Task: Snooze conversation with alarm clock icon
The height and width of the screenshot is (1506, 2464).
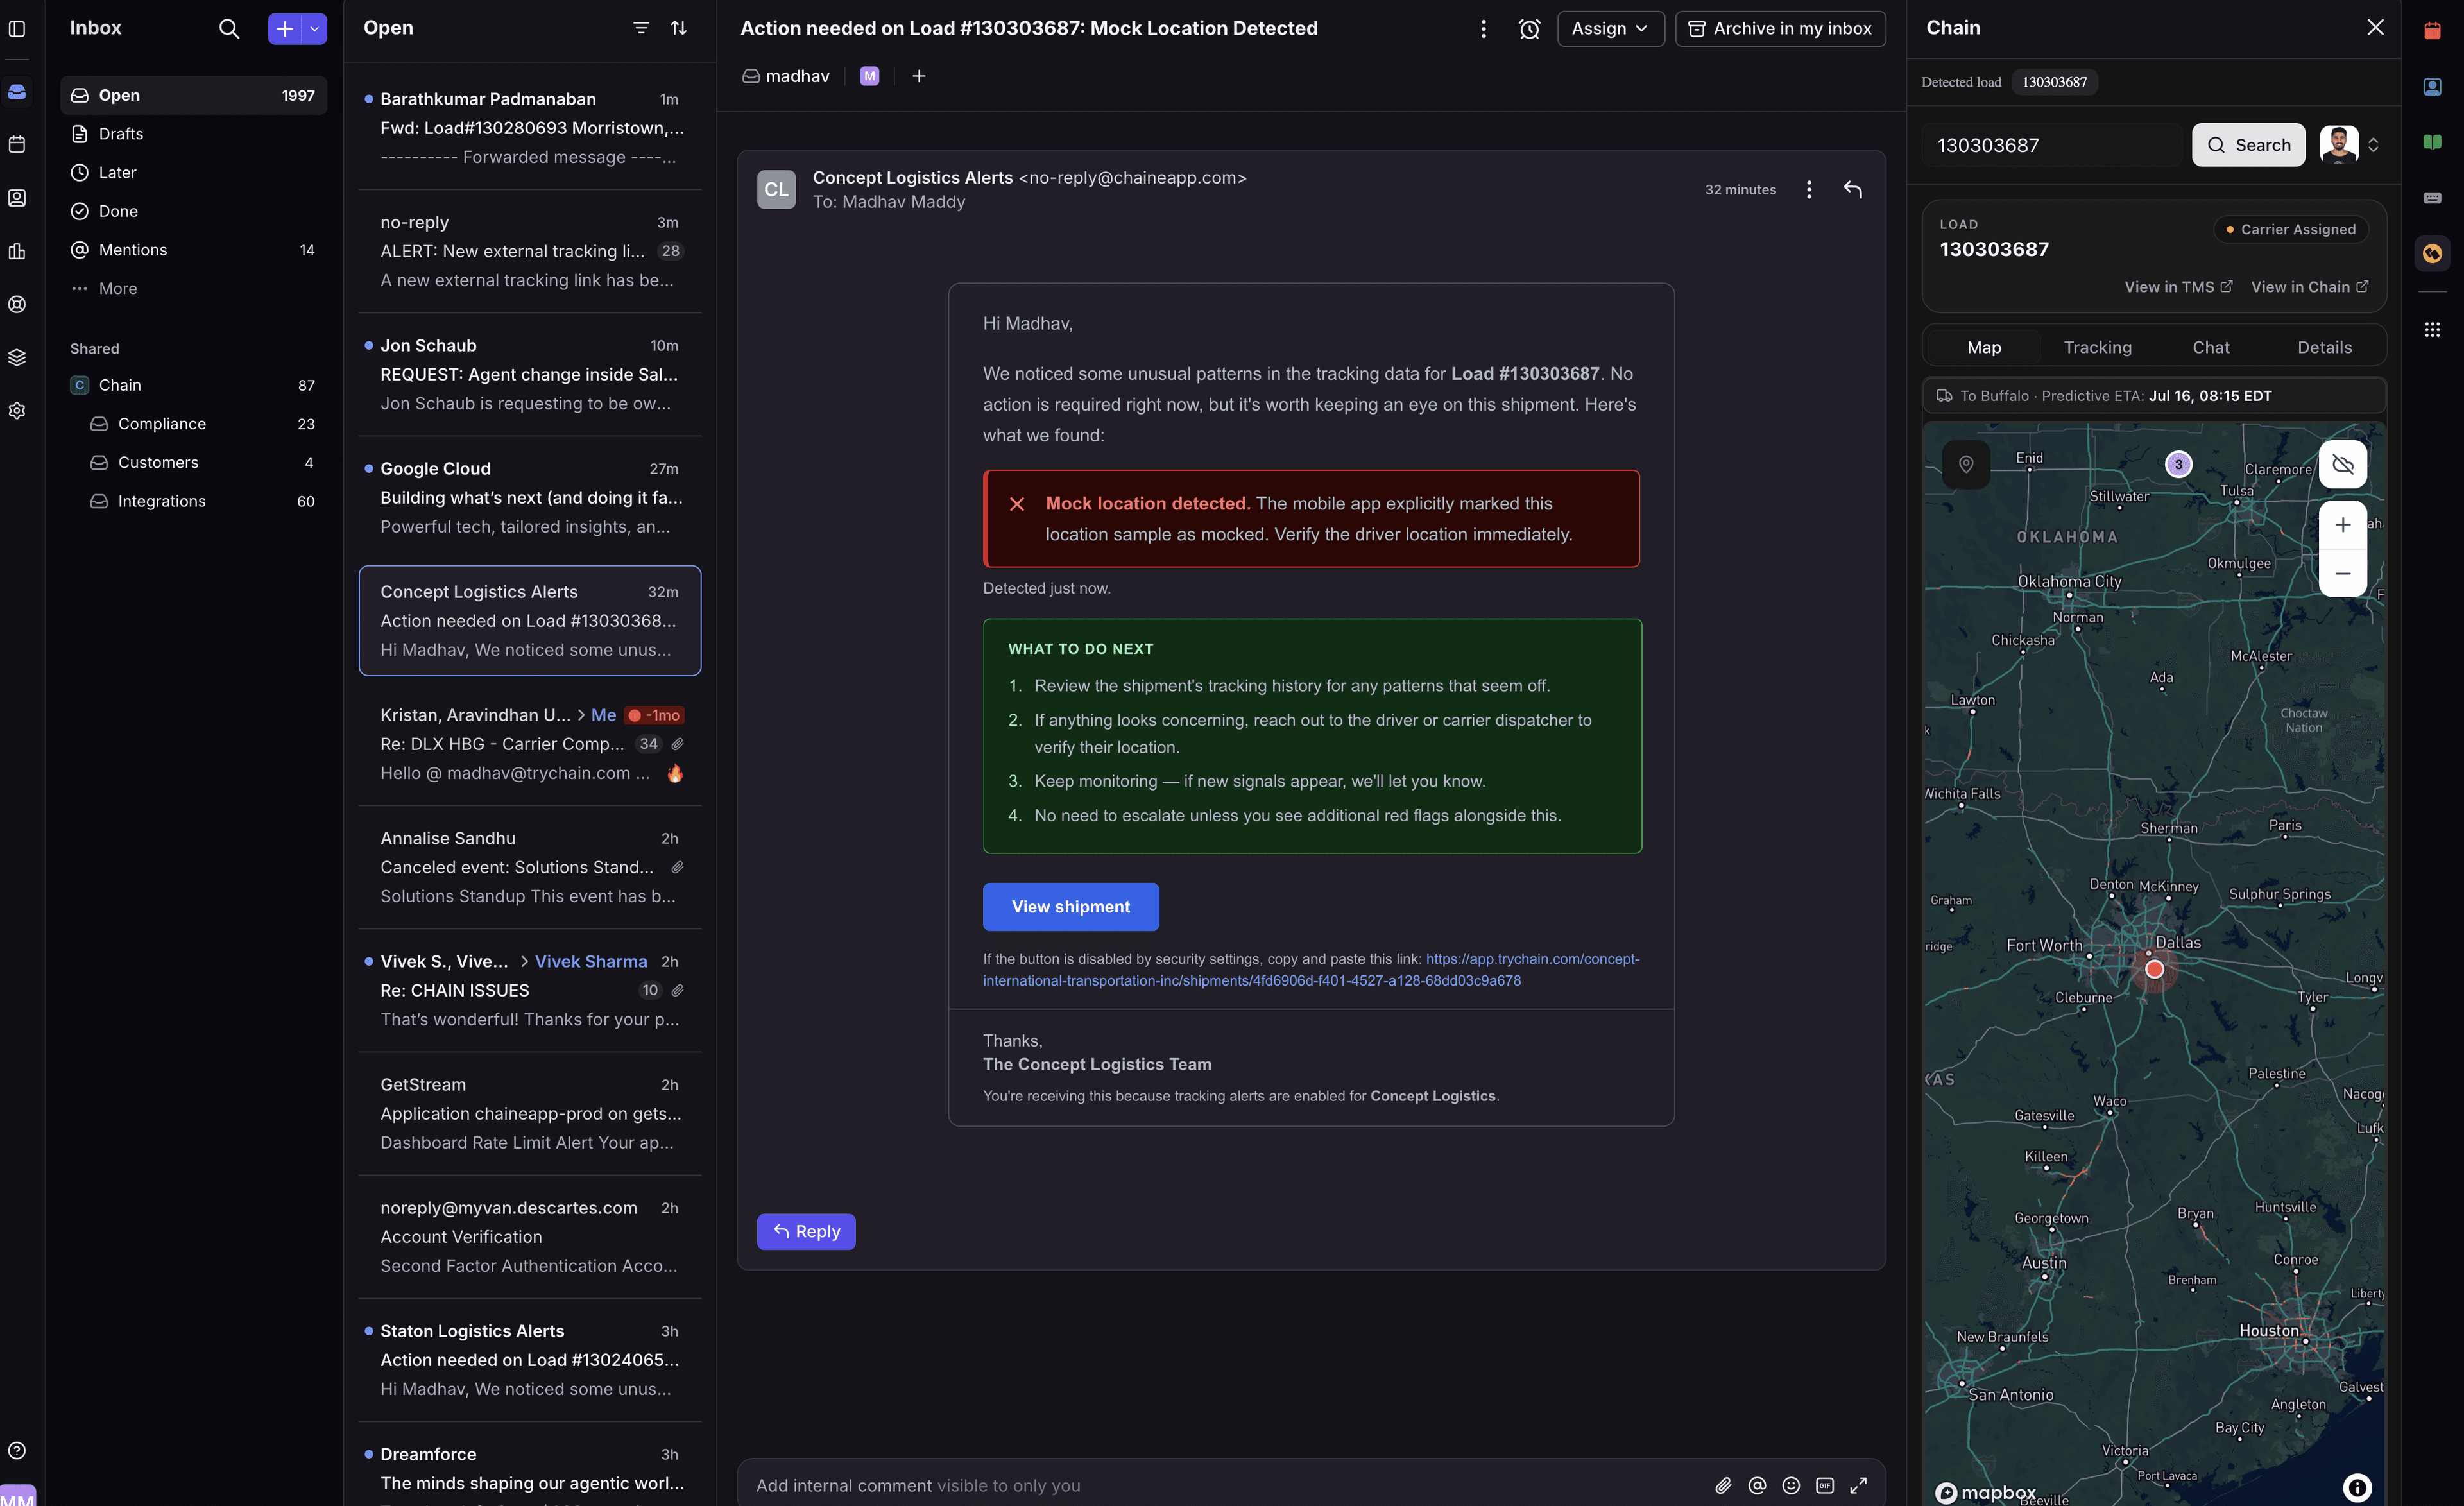Action: [1529, 28]
